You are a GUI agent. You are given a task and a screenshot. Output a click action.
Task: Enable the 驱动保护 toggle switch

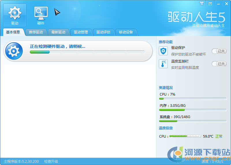(x=219, y=51)
